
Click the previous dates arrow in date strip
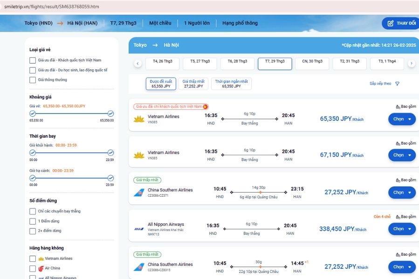click(x=138, y=64)
